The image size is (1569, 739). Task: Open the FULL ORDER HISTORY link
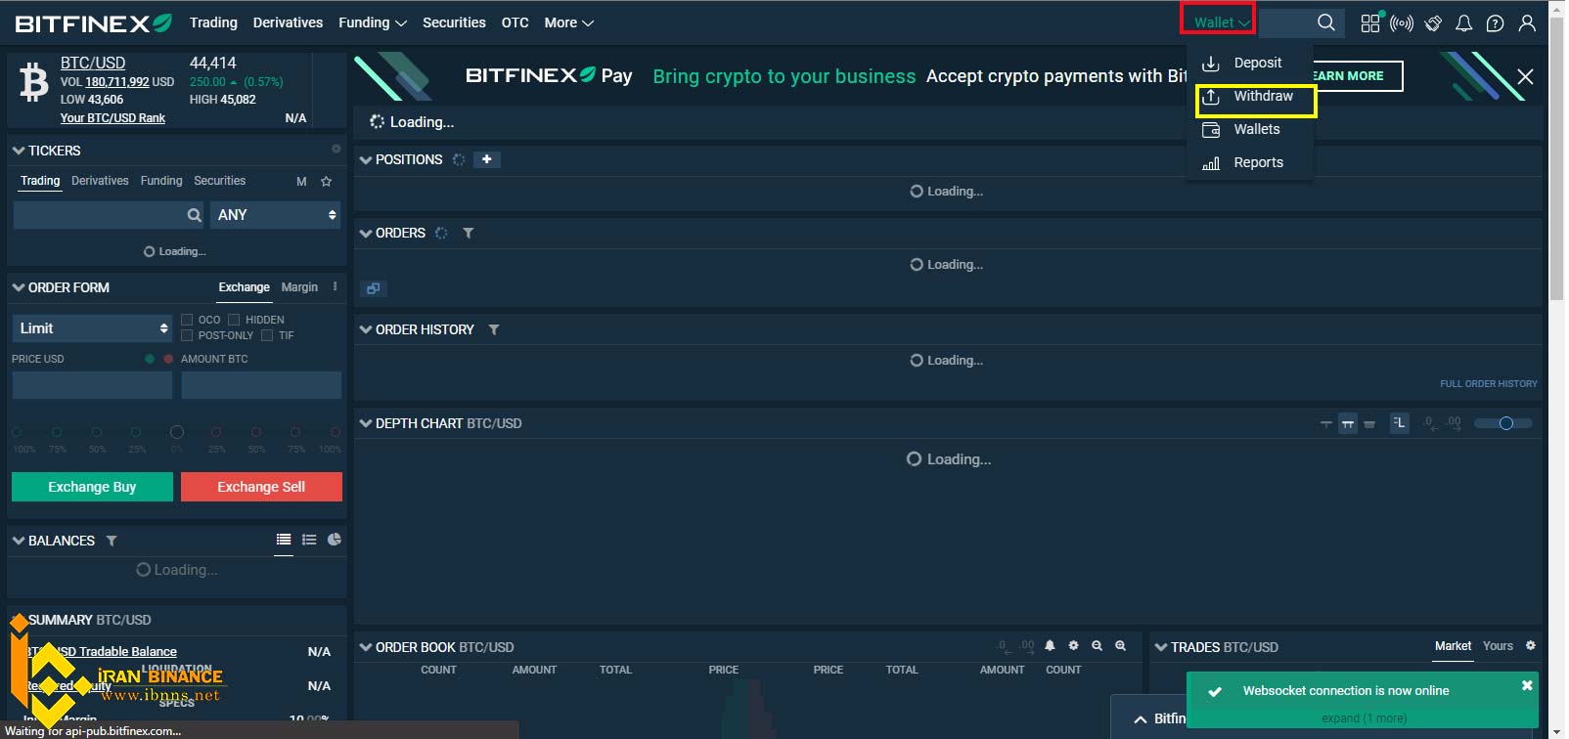pos(1488,384)
